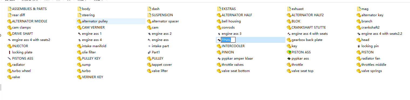Select the SUSPENSION folder icon
This screenshot has width=410, height=100.
[x=149, y=15]
